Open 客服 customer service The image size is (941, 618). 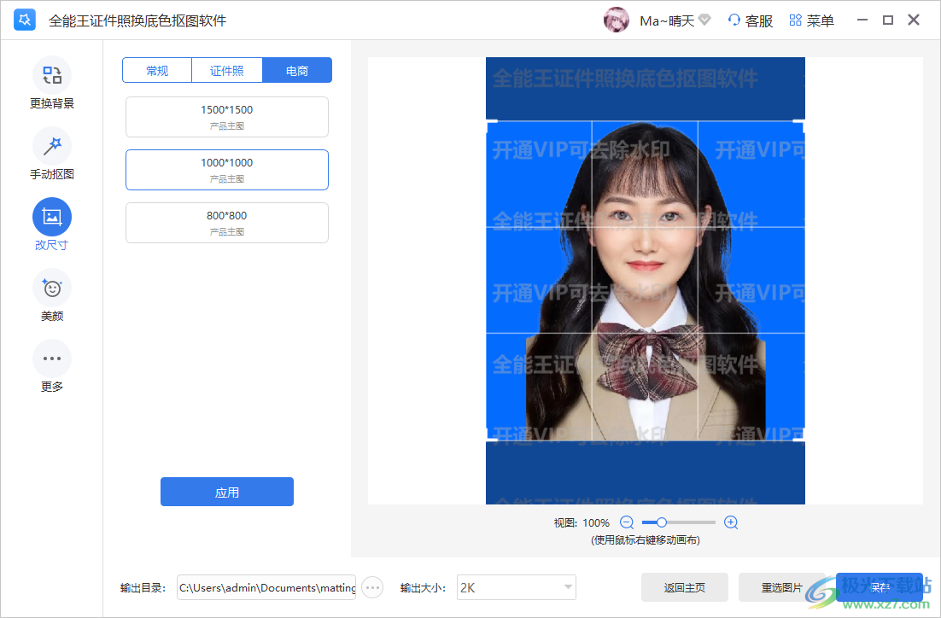[751, 20]
